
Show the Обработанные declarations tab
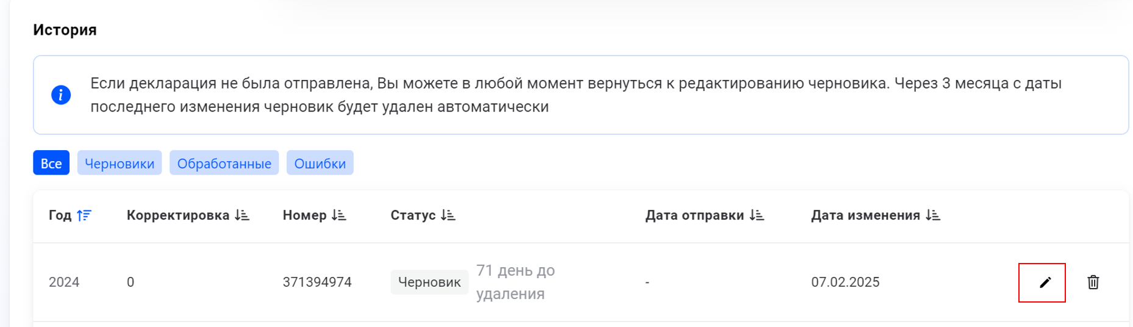224,163
